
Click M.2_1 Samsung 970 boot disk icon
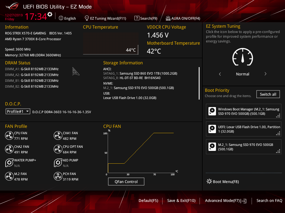pyautogui.click(x=212, y=147)
